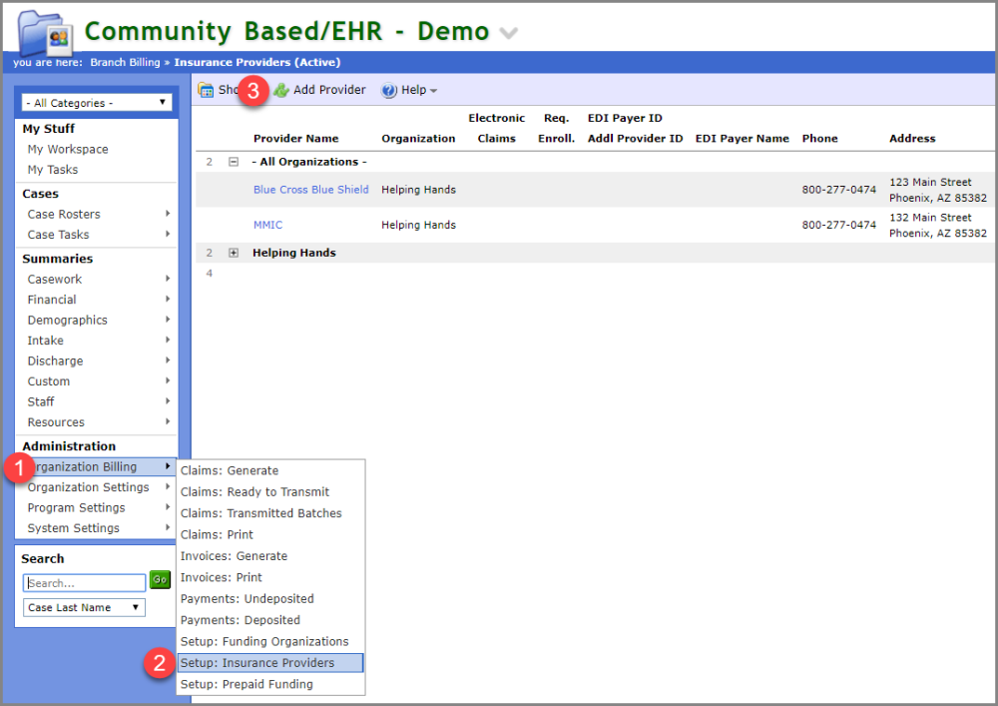
Task: Click address 123 Main Street cell
Action: pyautogui.click(x=937, y=190)
